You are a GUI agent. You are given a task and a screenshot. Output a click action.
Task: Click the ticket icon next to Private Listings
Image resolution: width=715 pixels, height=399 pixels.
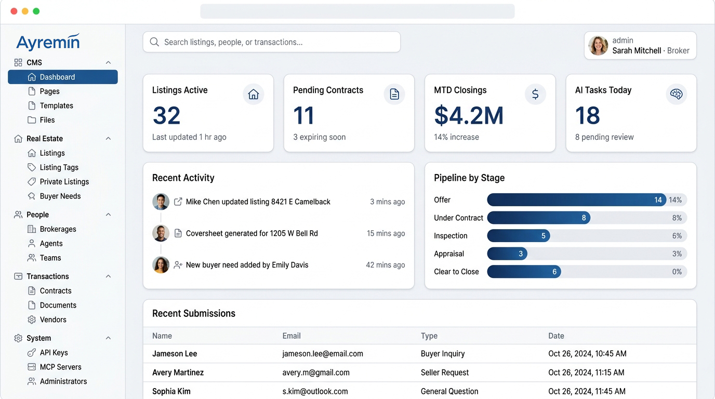pos(32,182)
